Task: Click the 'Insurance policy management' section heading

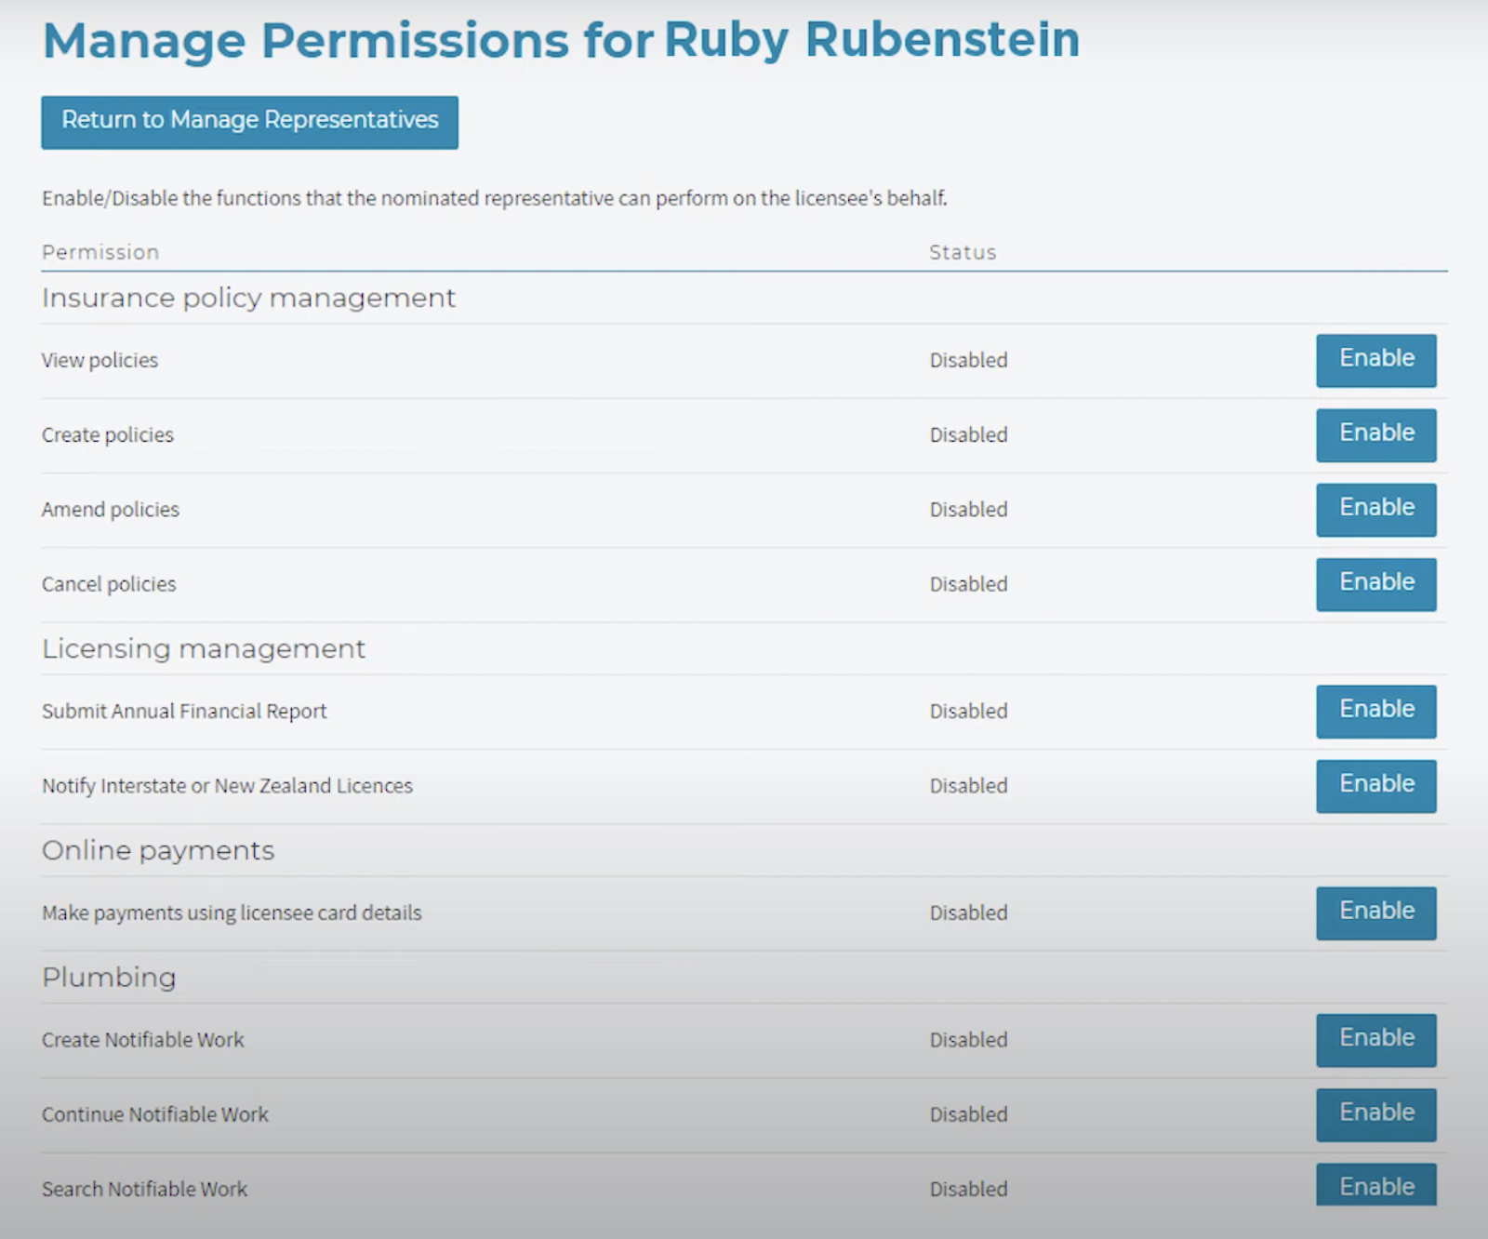Action: tap(248, 299)
